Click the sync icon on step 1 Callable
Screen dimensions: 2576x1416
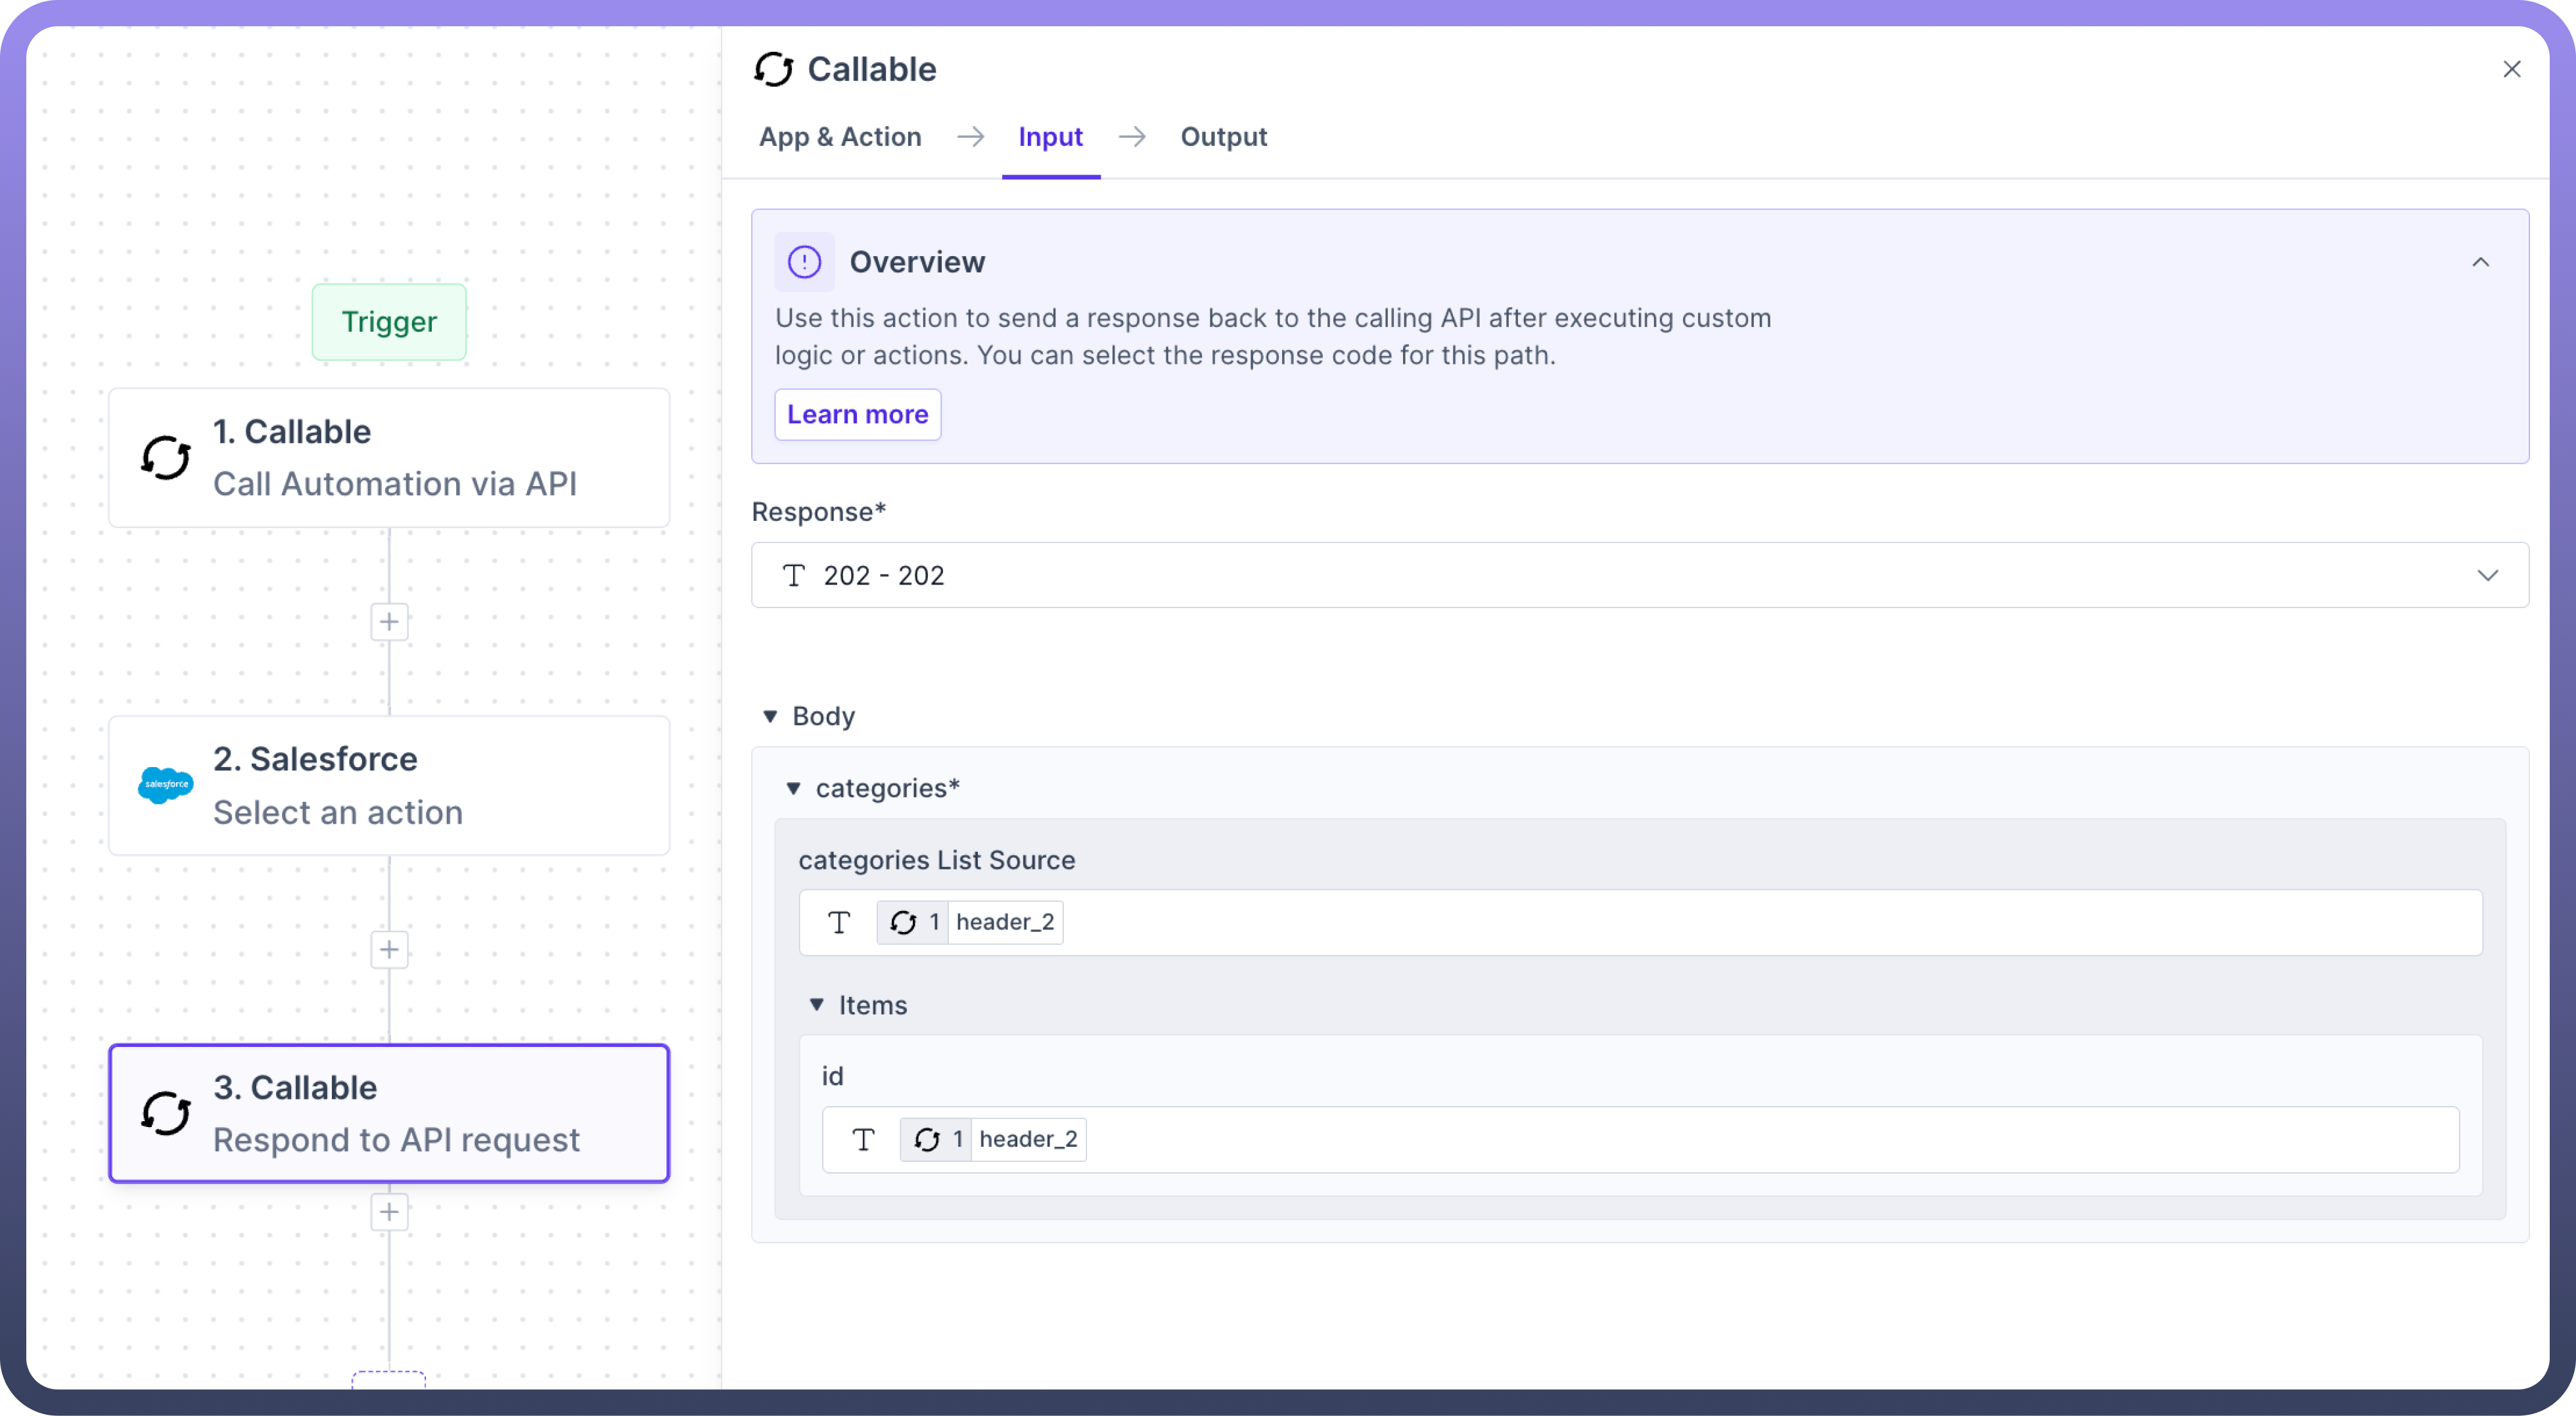point(165,458)
